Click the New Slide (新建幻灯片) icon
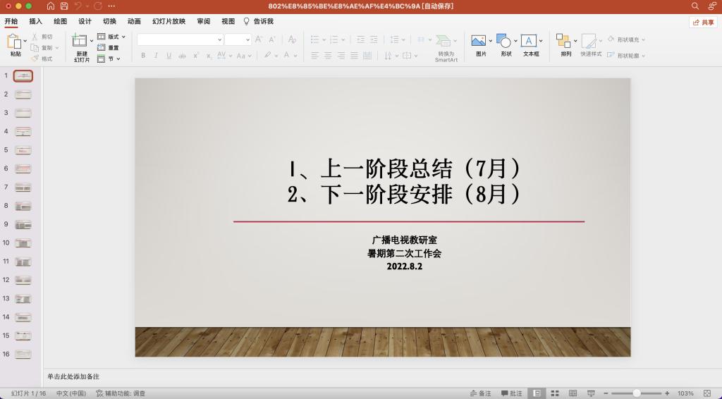Screen dimensions: 722x399 [80, 42]
